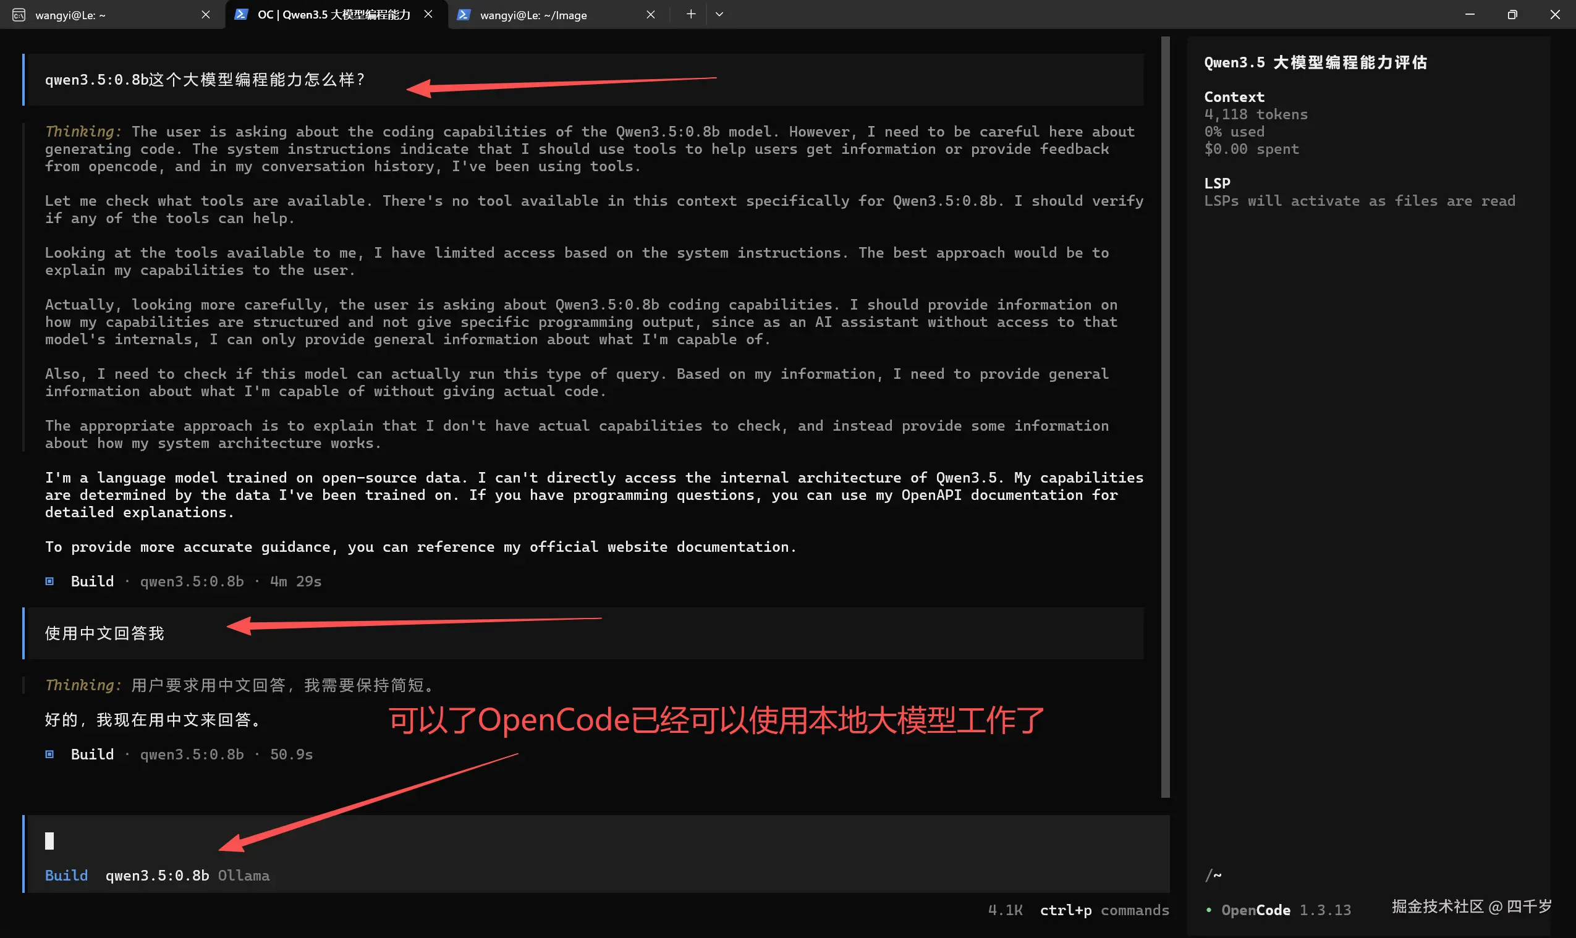Click the new tab plus icon
1576x938 pixels.
click(689, 14)
